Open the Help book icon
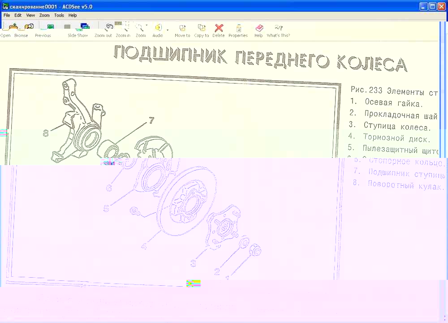448x323 pixels. pyautogui.click(x=259, y=28)
